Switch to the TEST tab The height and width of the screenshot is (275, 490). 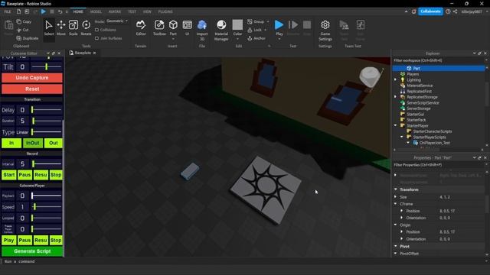pyautogui.click(x=132, y=11)
